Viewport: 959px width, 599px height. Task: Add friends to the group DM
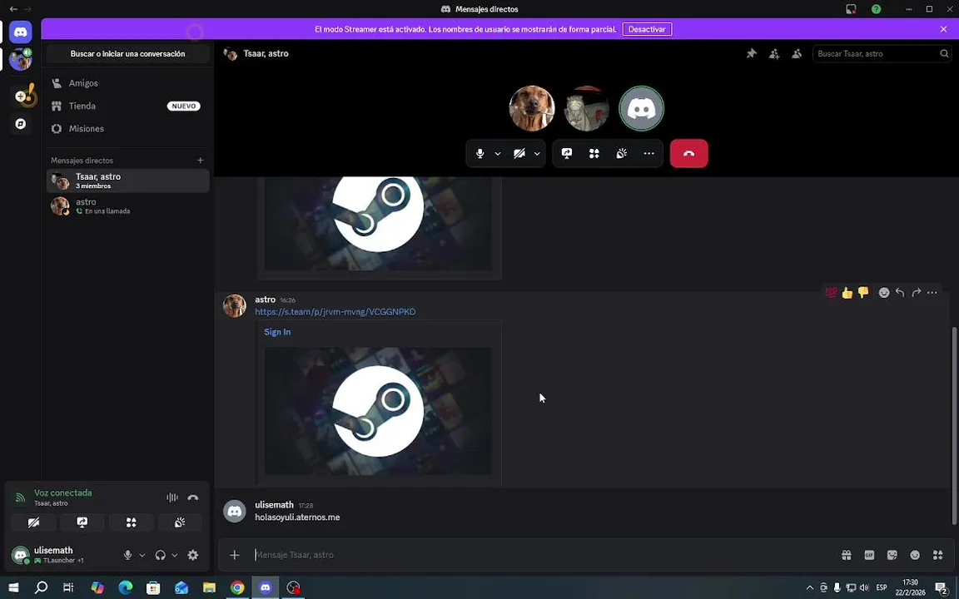(774, 54)
